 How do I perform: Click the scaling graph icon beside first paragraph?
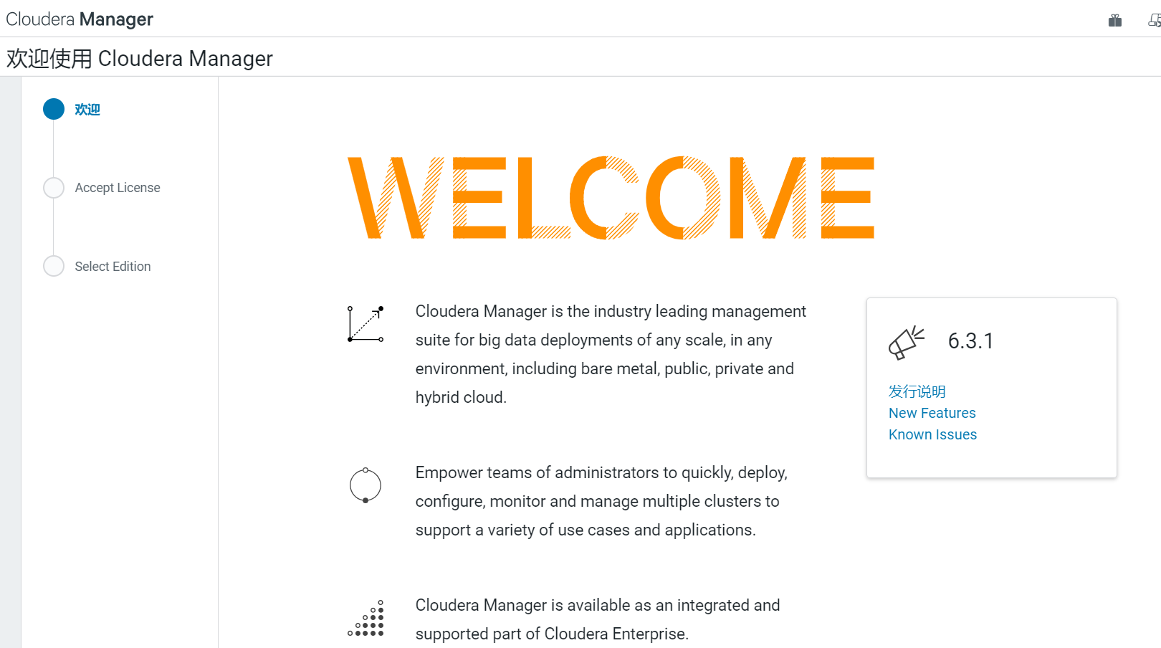tap(365, 324)
